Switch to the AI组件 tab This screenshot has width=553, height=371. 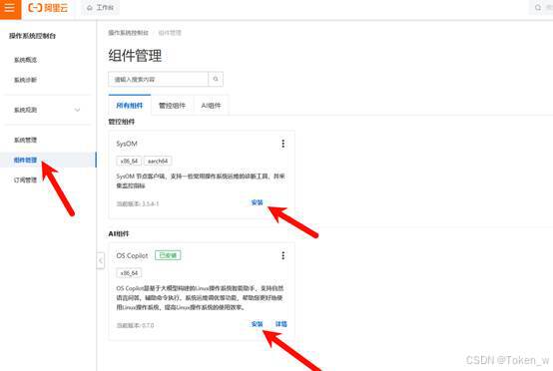click(x=211, y=106)
